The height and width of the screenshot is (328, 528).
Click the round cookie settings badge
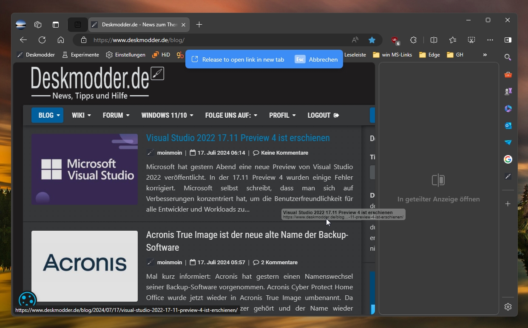pos(27,300)
